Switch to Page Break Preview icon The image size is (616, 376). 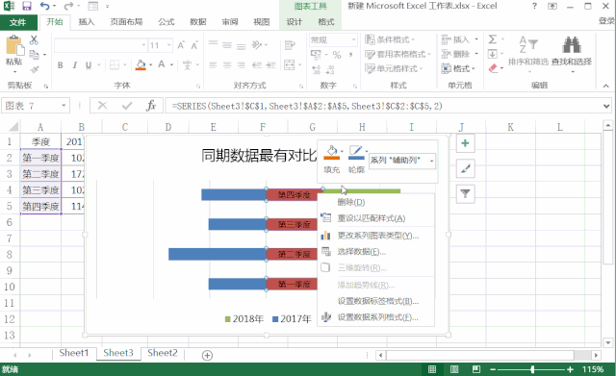476,369
